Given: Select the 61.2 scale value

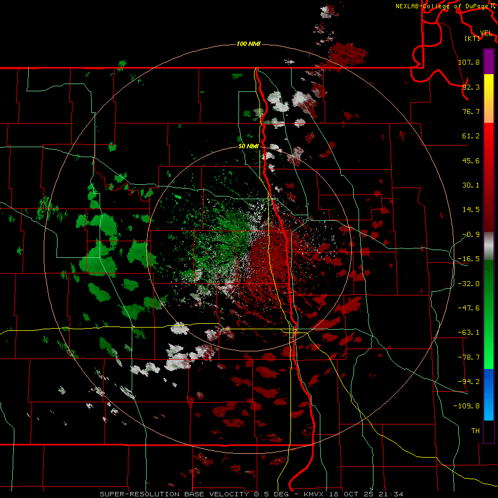Looking at the screenshot, I should [471, 136].
